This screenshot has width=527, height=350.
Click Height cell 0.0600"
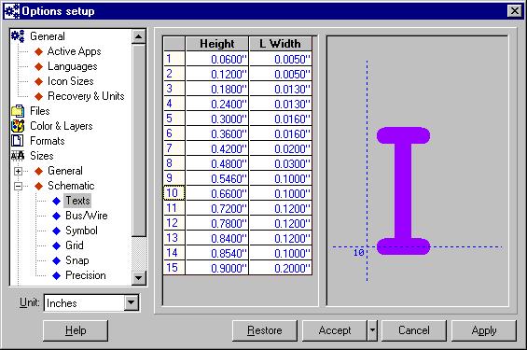coord(216,59)
